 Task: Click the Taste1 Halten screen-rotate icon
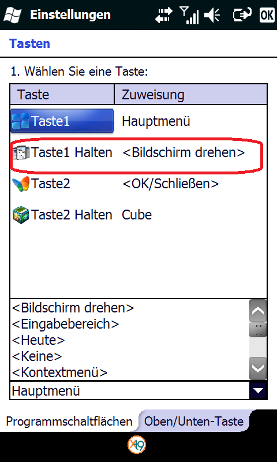[21, 152]
